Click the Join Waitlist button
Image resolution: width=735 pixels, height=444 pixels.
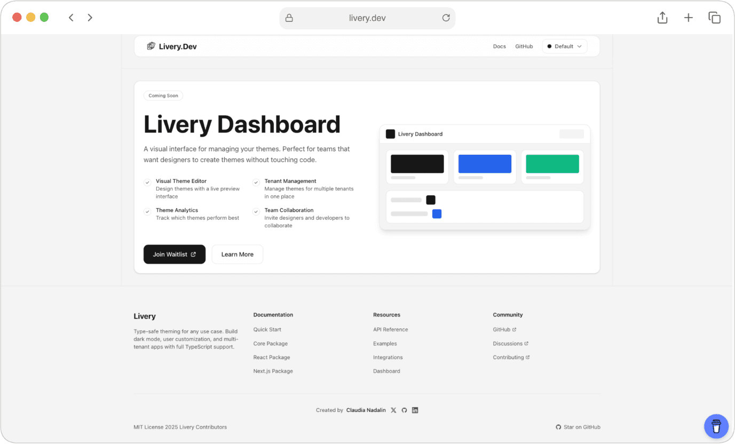click(x=175, y=254)
